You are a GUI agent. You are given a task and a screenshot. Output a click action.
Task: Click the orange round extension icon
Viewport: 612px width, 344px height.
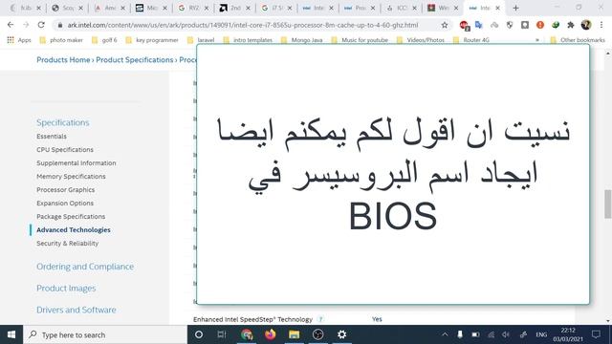click(540, 25)
